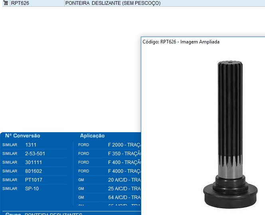Click the Nº Conversão column header

pyautogui.click(x=23, y=136)
